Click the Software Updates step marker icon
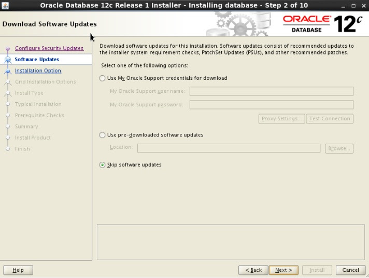Image resolution: width=369 pixels, height=278 pixels. tap(8, 60)
